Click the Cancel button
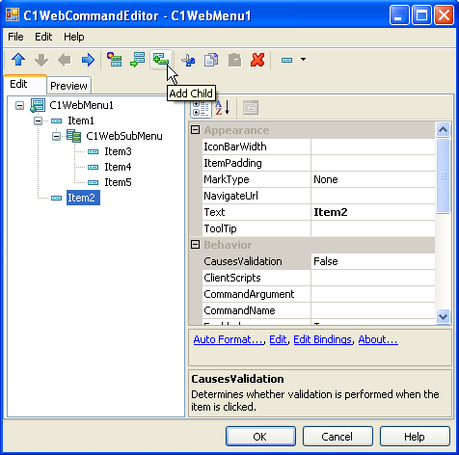This screenshot has height=455, width=459. (337, 437)
